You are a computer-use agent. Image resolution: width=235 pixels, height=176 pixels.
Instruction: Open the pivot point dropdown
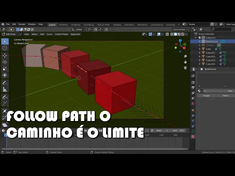[x=90, y=29]
